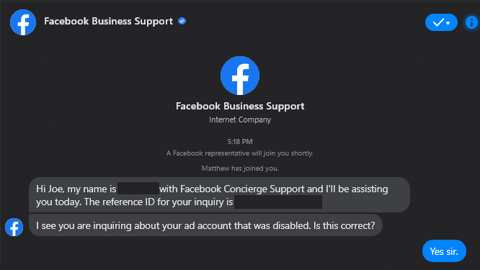Click the 5:18 PM timestamp
This screenshot has height=270, width=480.
[x=240, y=142]
